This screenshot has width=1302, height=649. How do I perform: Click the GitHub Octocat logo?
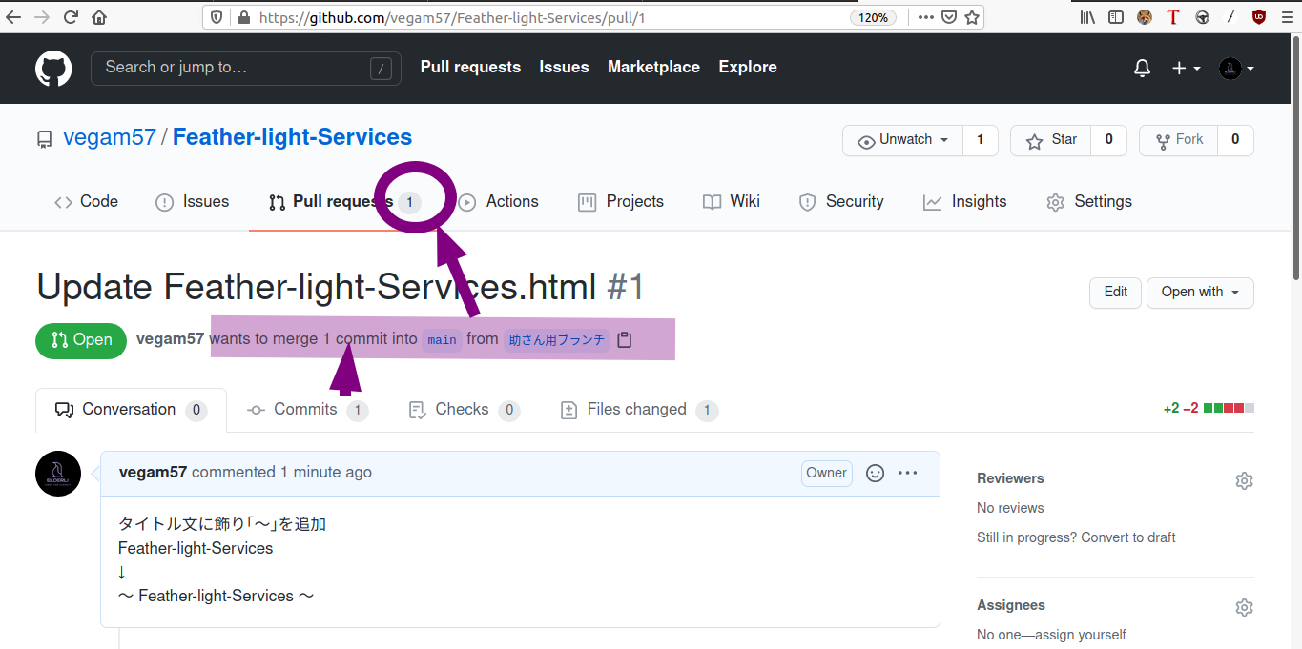53,69
